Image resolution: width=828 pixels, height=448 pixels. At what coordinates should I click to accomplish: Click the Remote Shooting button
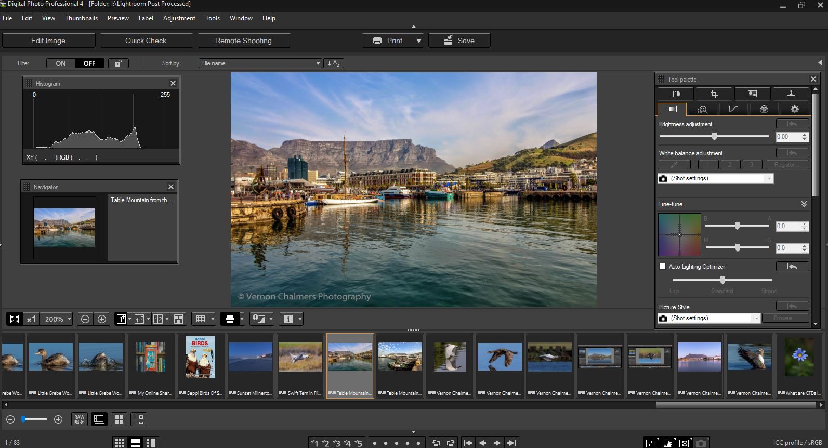click(243, 41)
